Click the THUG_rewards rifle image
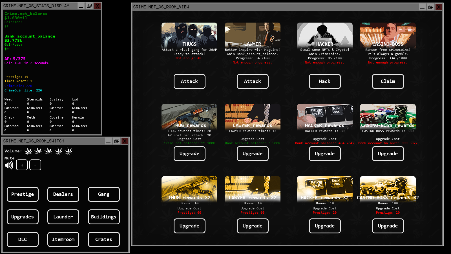Screen dimensions: 451x254 (189, 116)
